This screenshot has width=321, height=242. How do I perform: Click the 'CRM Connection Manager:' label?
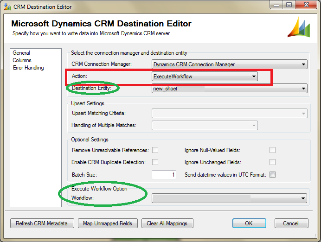click(x=102, y=64)
